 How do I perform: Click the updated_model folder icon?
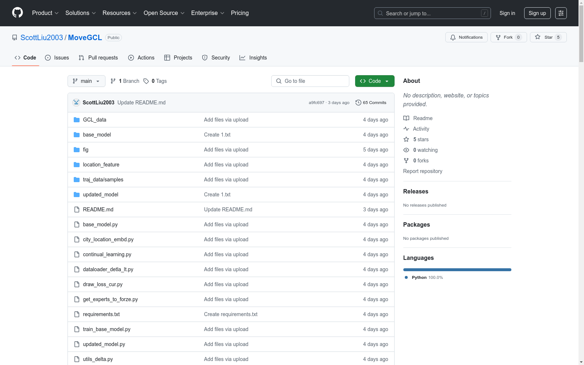[77, 195]
